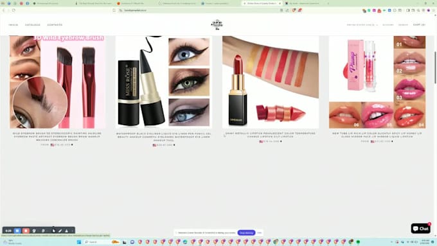
Task: Open the weather widget on taskbar
Action: click(x=12, y=242)
